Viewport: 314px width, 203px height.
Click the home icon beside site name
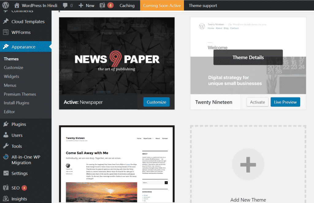click(17, 6)
